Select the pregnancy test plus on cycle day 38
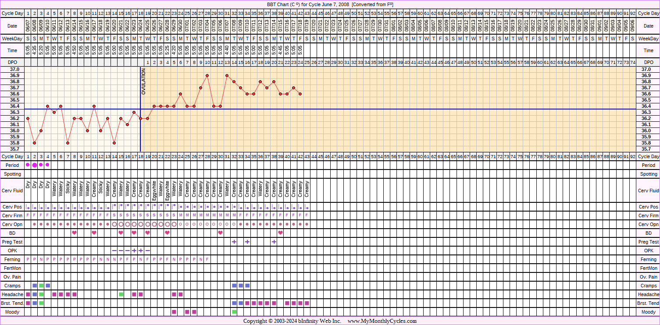The width and height of the screenshot is (660, 325). click(274, 242)
